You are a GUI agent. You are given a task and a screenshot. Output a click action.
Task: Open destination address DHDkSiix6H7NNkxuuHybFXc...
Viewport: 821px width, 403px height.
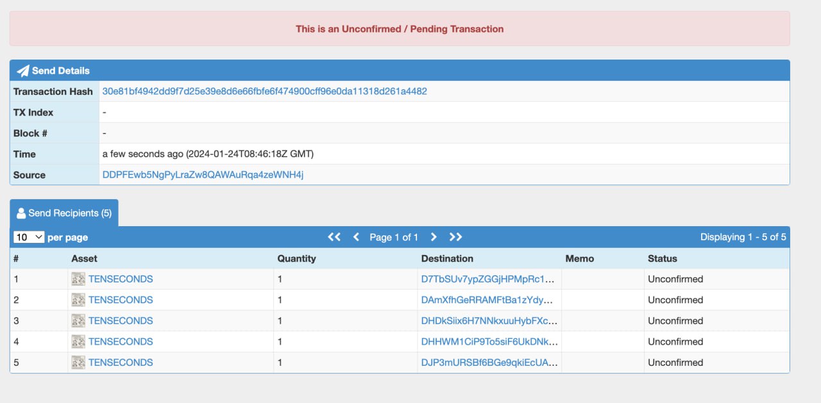[x=489, y=320]
